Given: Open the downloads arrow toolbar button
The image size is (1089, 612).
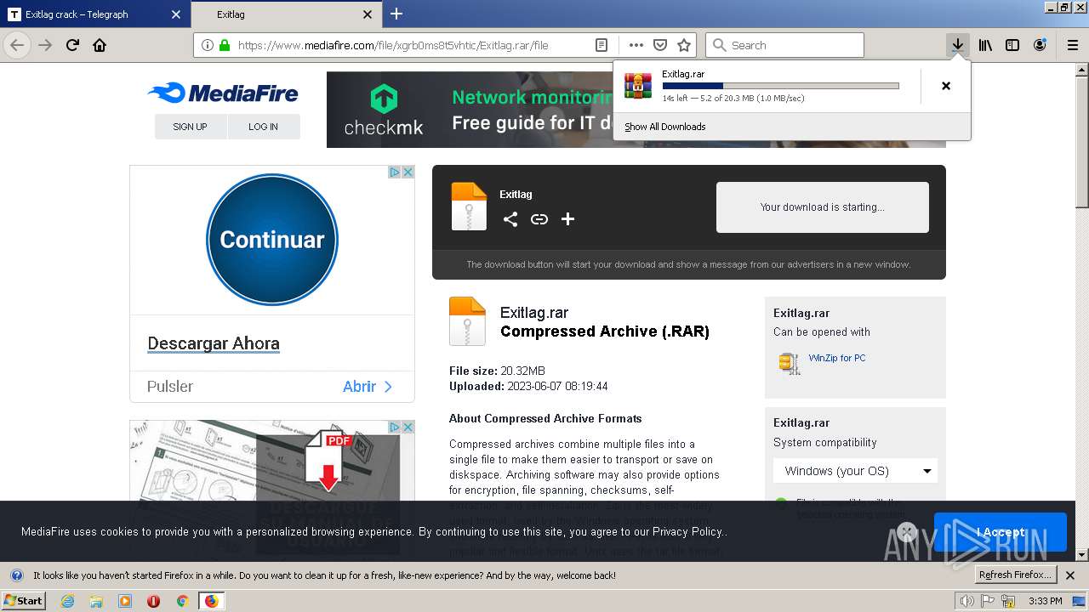Looking at the screenshot, I should (x=958, y=45).
